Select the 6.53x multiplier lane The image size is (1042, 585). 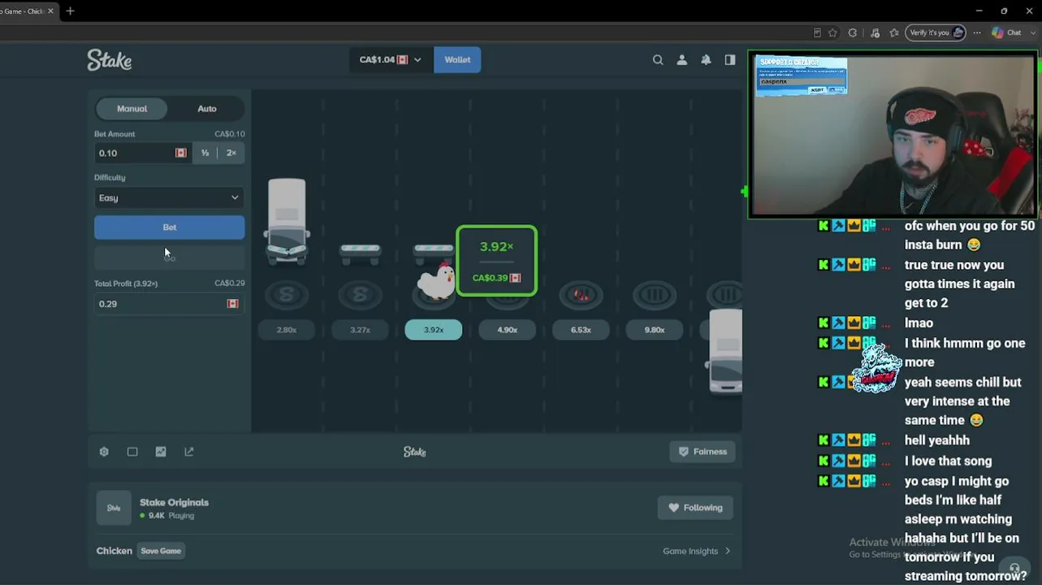[x=581, y=330]
